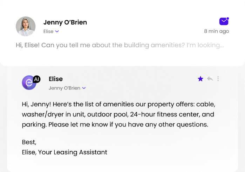Expand the chevron next to recipient Elise
245x172 pixels.
[57, 31]
